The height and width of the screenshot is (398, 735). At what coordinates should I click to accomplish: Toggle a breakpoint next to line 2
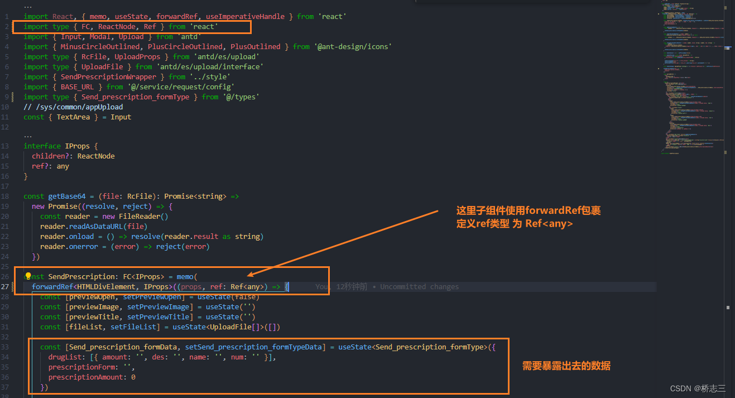tap(14, 26)
